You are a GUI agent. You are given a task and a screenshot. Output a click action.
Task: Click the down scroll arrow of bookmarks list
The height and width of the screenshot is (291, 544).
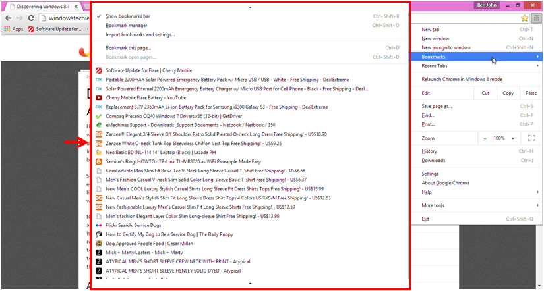[250, 284]
